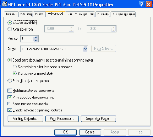The height and width of the screenshot is (137, 153).
Task: Click the Apply button
Action: (115, 132)
